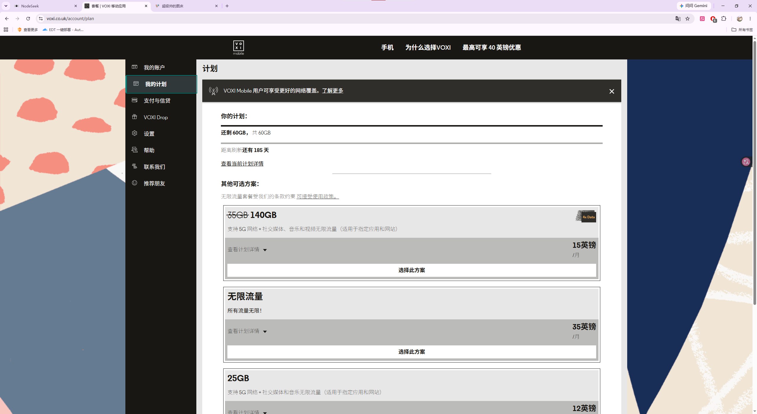
Task: Click the 还有 185 天 refresh text
Action: coord(255,150)
